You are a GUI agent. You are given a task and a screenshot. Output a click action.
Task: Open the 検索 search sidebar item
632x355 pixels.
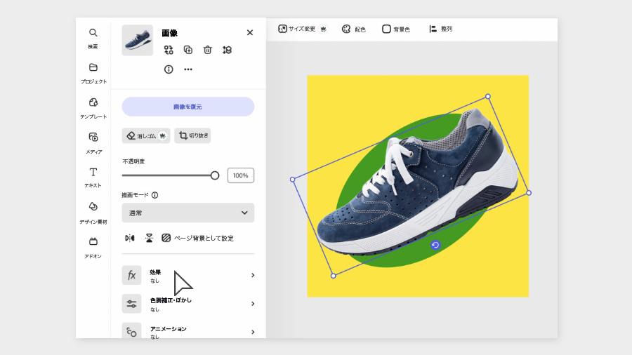[93, 39]
